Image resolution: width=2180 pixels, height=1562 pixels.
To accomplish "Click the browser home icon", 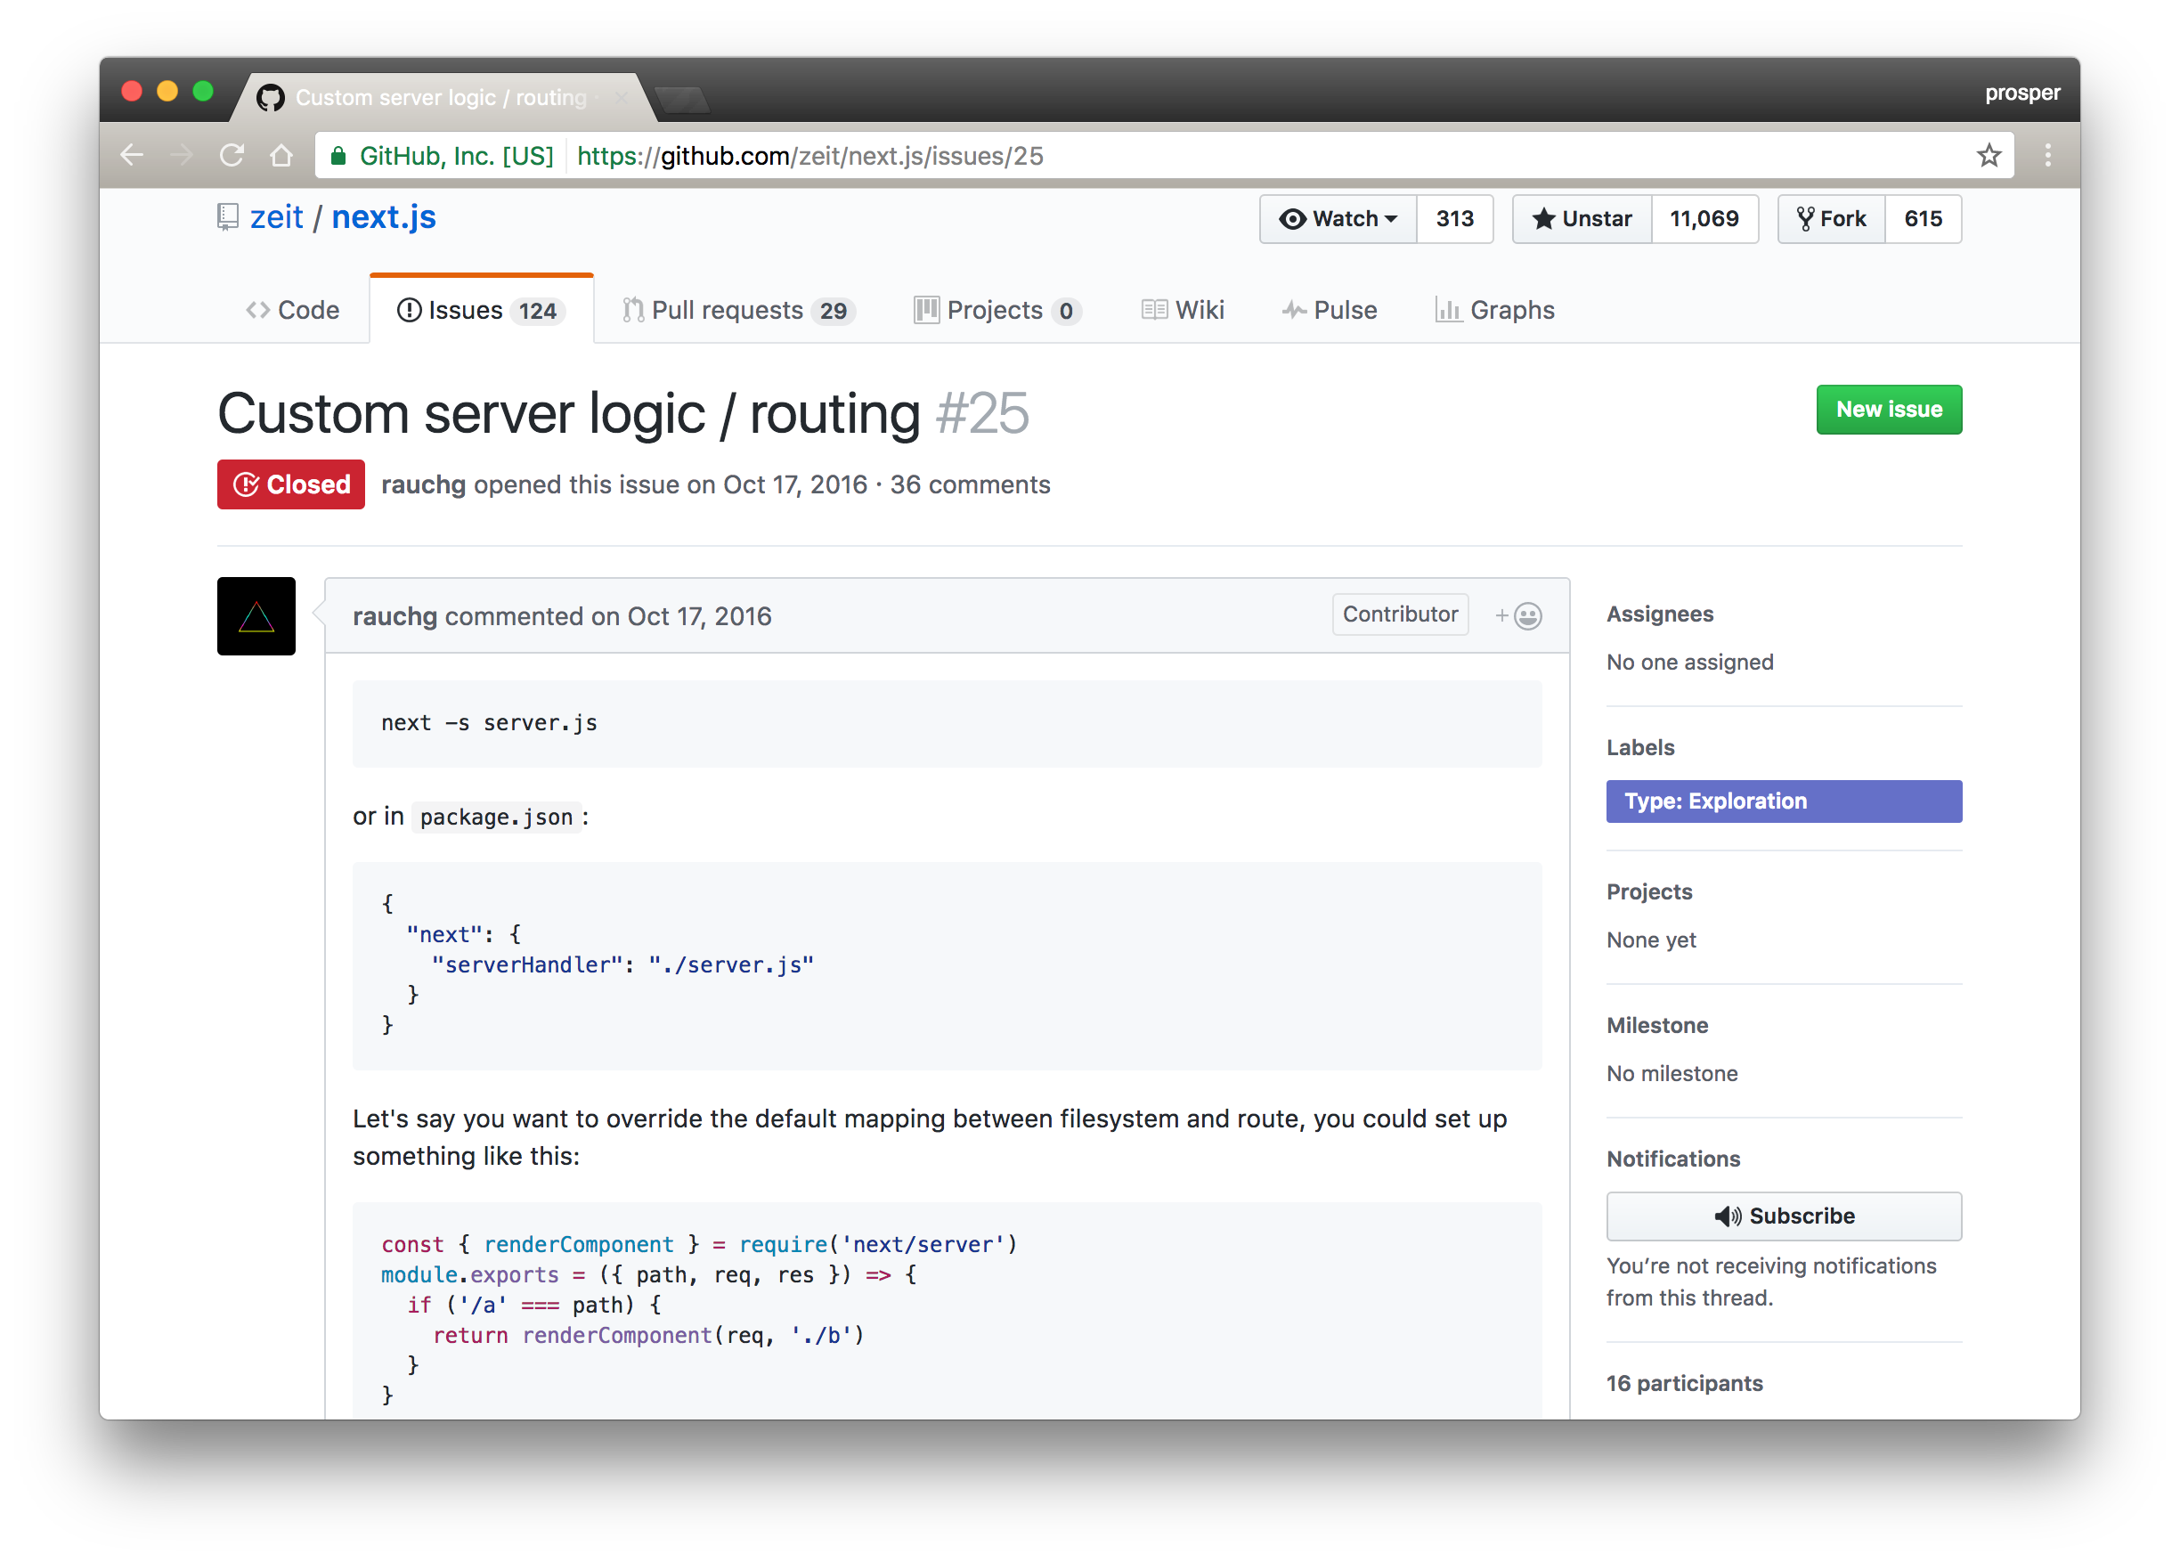I will [281, 155].
